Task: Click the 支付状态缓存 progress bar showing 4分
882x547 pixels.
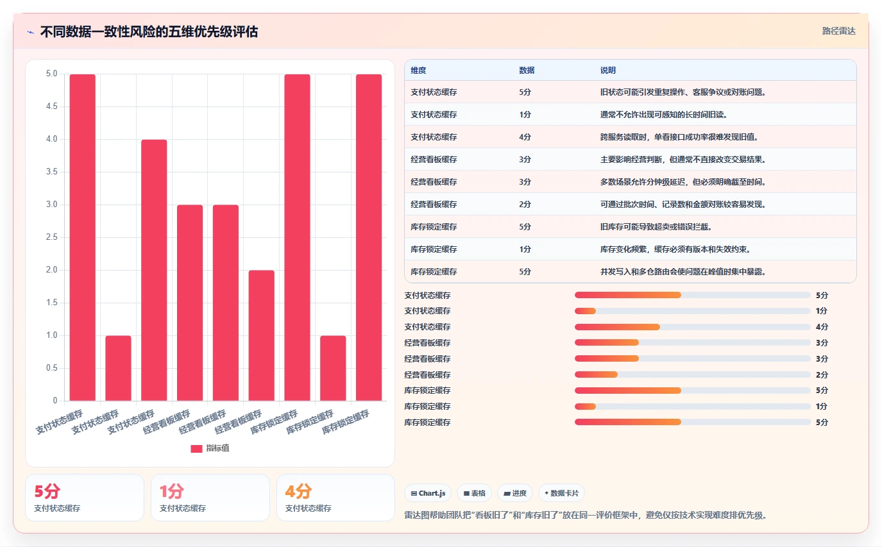Action: pos(693,327)
